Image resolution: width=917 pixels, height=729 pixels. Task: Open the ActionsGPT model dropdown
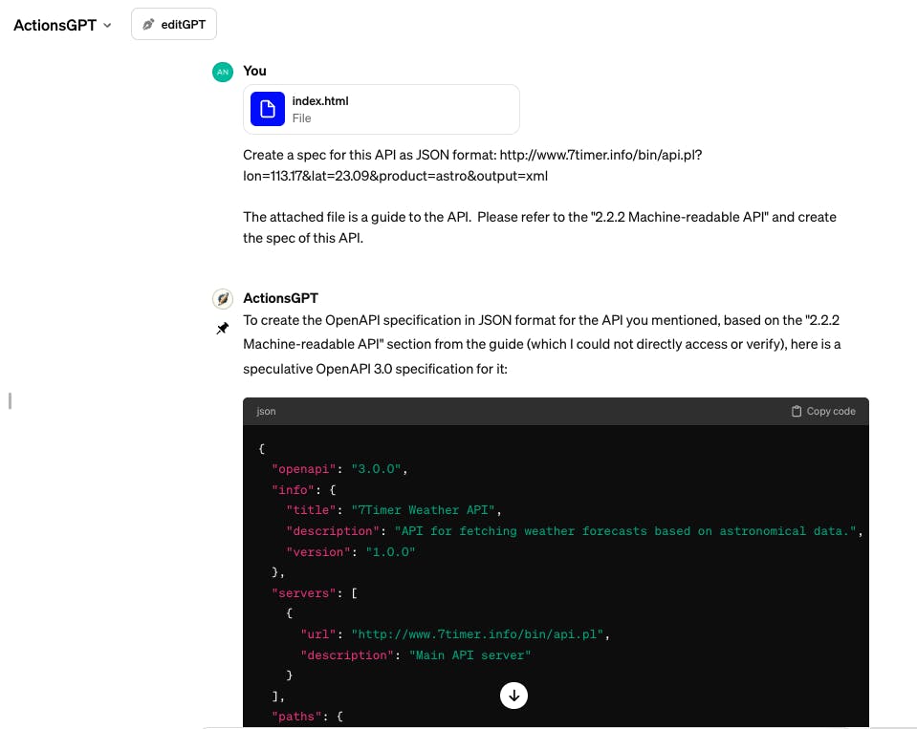62,25
